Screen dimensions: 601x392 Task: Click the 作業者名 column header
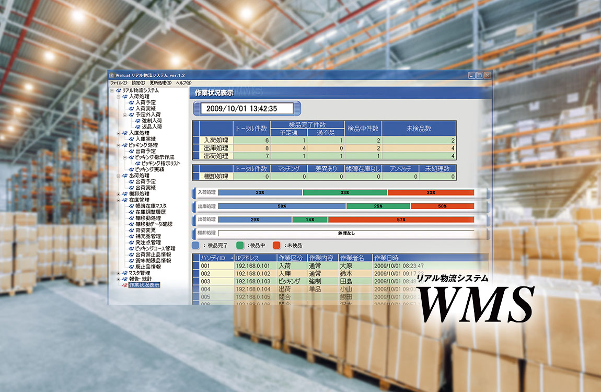click(355, 258)
